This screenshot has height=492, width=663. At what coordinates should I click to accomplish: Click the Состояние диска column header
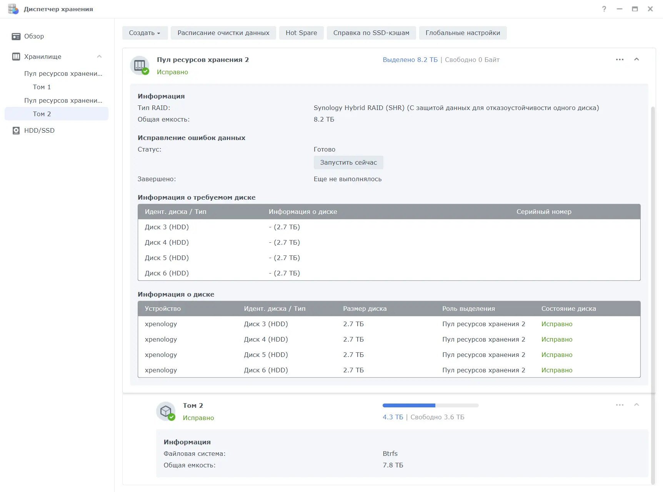(569, 309)
